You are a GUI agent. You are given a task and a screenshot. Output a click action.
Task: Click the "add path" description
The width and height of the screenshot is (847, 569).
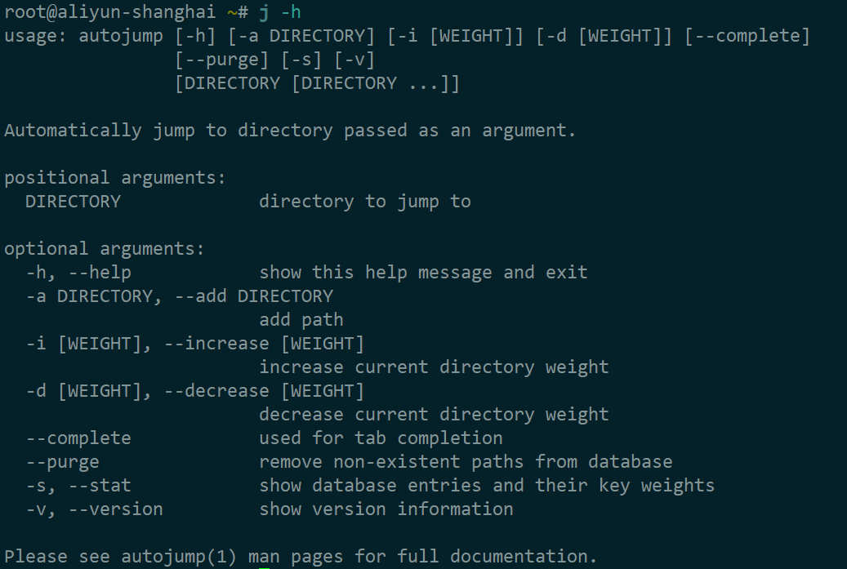[x=301, y=320]
